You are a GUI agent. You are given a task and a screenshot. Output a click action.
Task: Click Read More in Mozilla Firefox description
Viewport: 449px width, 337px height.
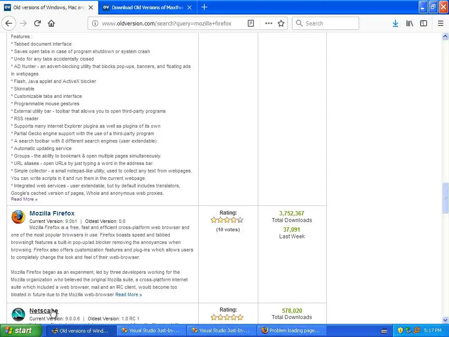[128, 294]
